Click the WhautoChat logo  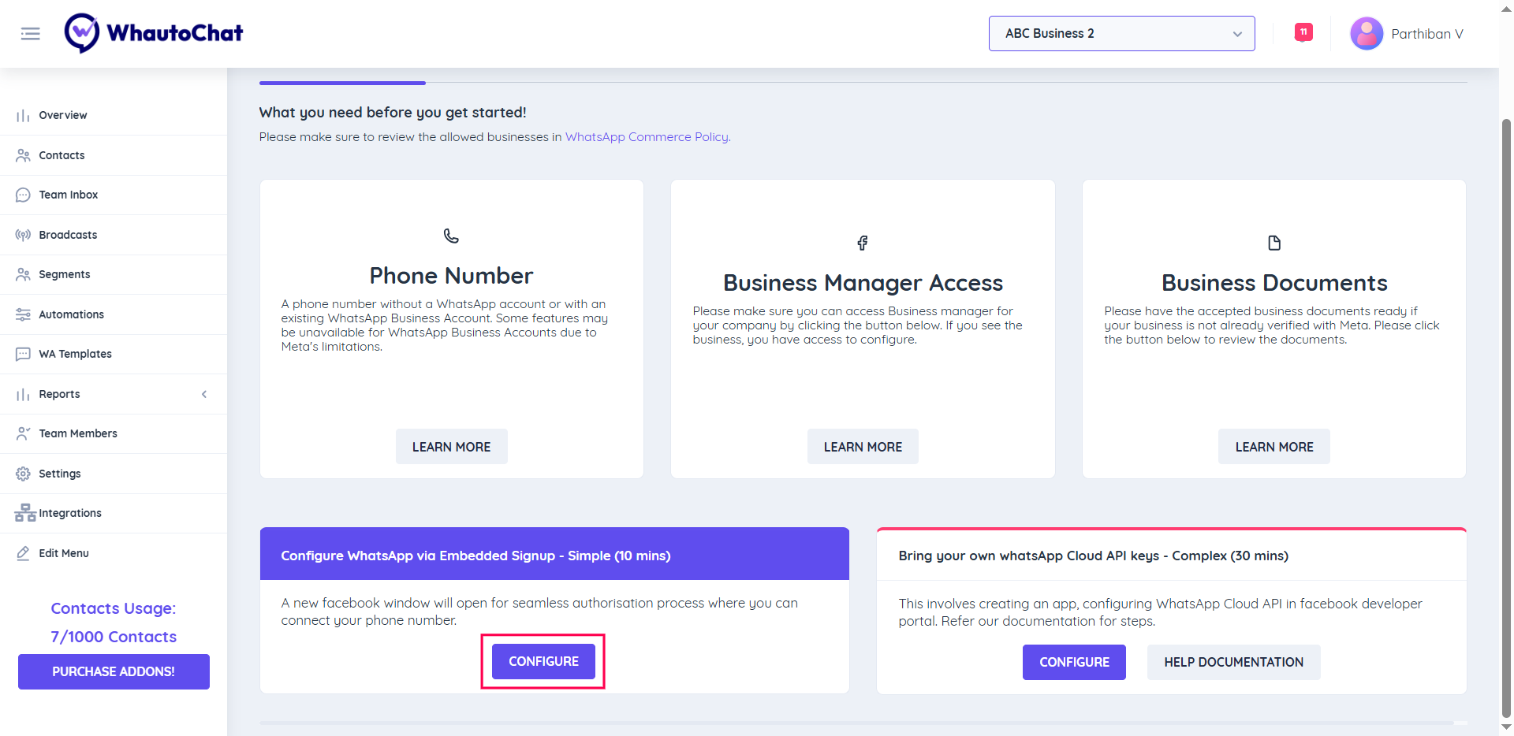154,33
